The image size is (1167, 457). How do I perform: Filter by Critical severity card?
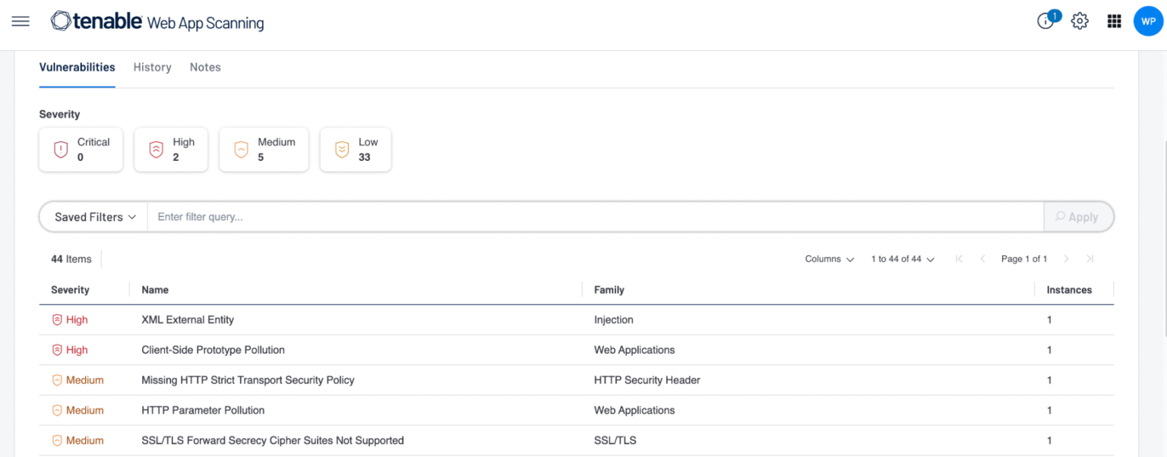coord(81,150)
